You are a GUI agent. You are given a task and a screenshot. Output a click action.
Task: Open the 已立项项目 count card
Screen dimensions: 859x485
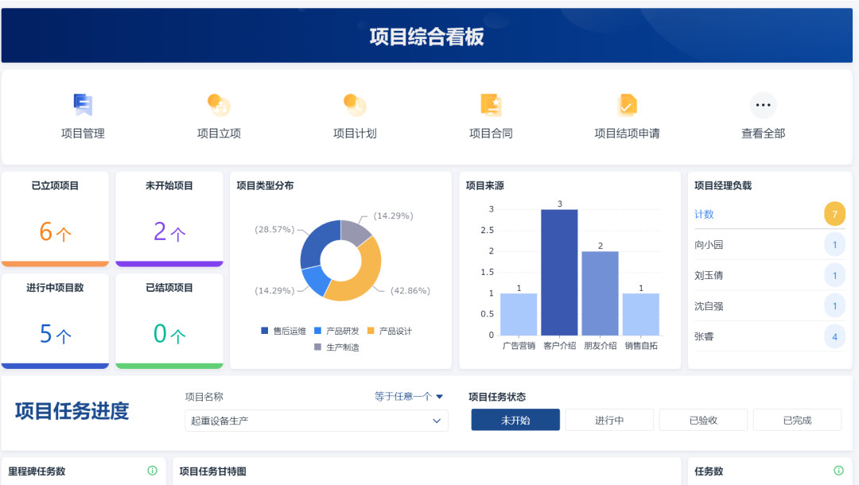click(55, 219)
